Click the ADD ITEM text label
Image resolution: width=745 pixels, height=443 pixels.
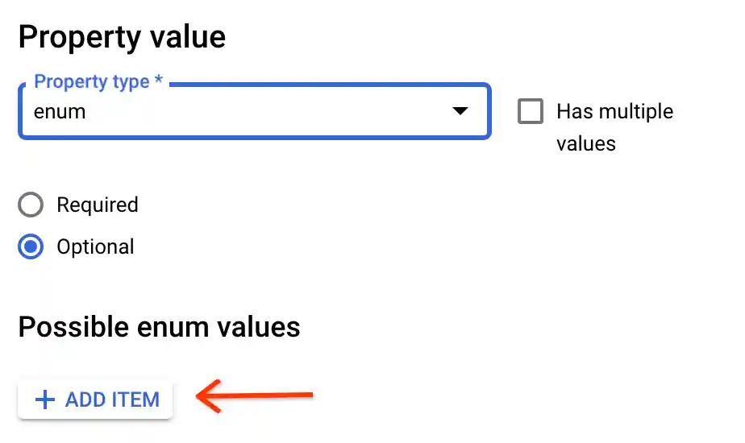pos(112,400)
